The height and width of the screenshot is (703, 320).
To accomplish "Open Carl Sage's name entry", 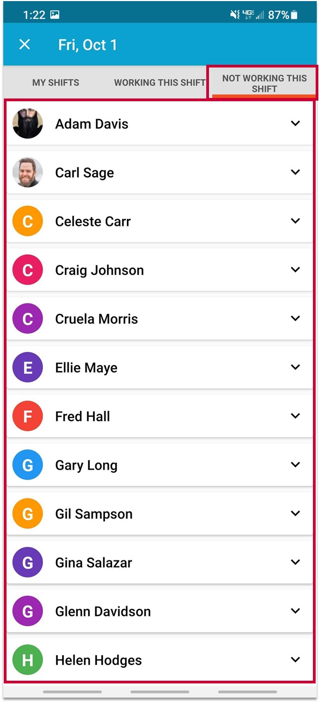I will [84, 172].
